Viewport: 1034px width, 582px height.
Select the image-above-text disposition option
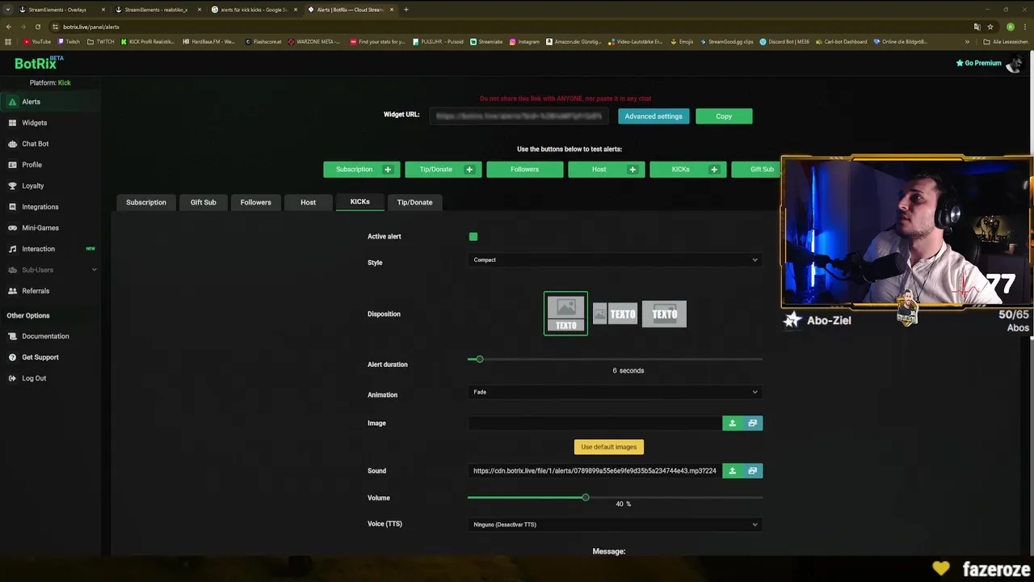click(565, 314)
